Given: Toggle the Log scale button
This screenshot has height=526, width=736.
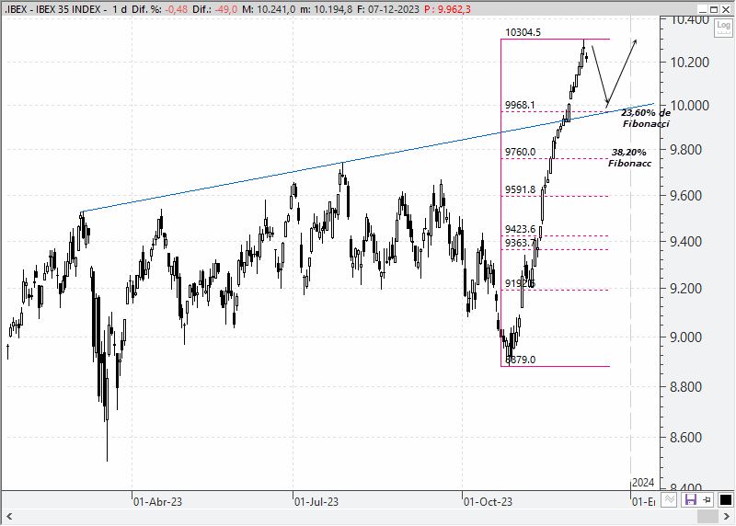Looking at the screenshot, I should click(x=723, y=29).
